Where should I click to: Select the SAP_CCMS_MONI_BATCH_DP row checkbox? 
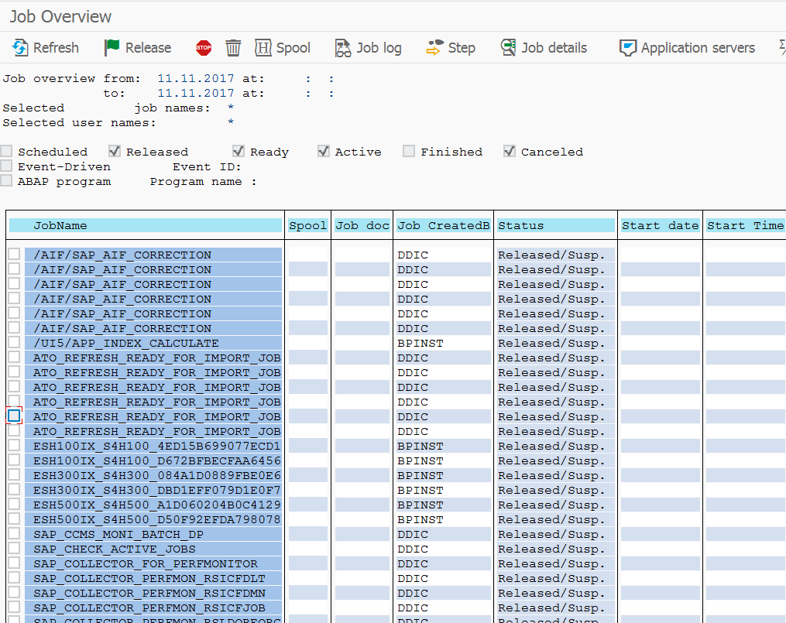tap(14, 534)
